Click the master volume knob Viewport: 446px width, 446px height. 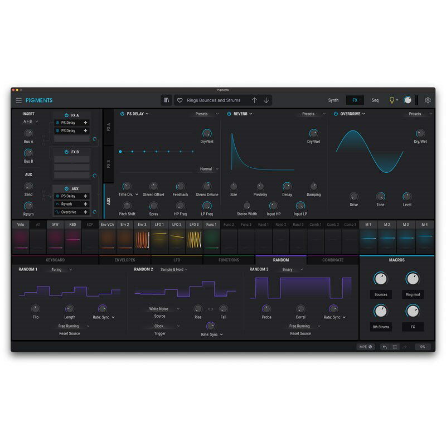408,100
